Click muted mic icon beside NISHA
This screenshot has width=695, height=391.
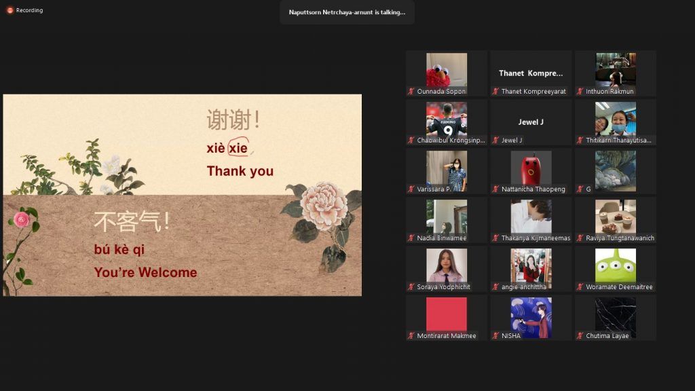(495, 336)
